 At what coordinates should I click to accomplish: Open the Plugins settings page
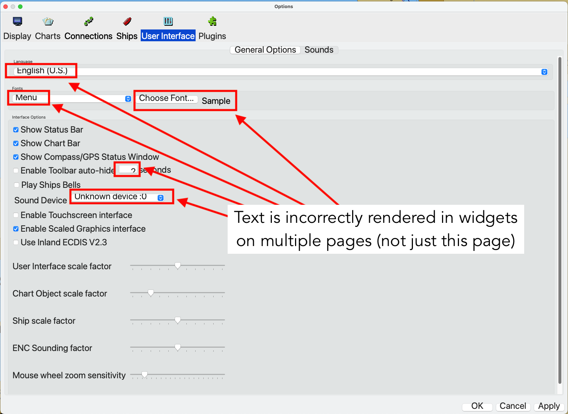(x=212, y=28)
